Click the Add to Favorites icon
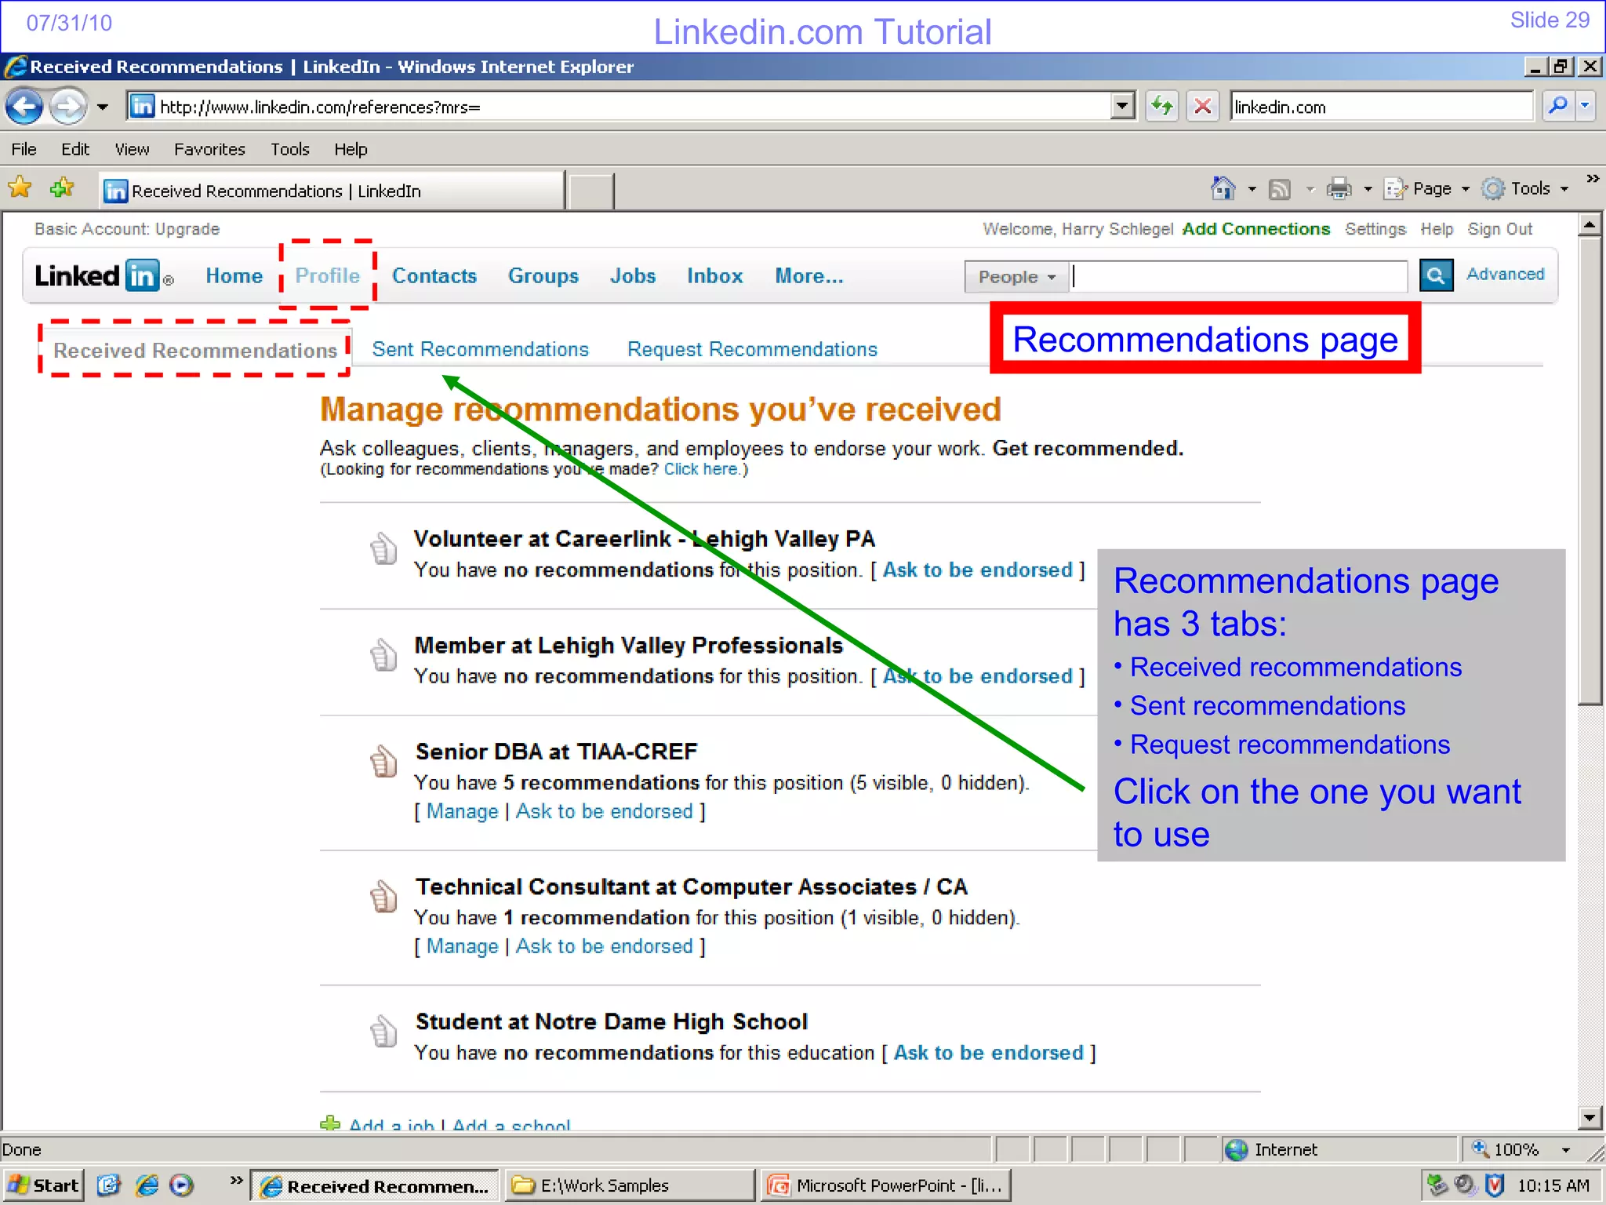 pyautogui.click(x=62, y=189)
